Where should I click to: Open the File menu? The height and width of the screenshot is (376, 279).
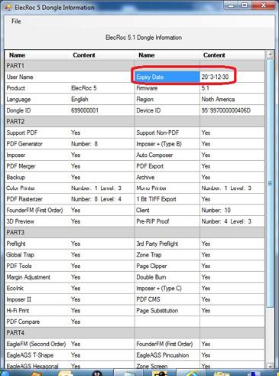16,21
